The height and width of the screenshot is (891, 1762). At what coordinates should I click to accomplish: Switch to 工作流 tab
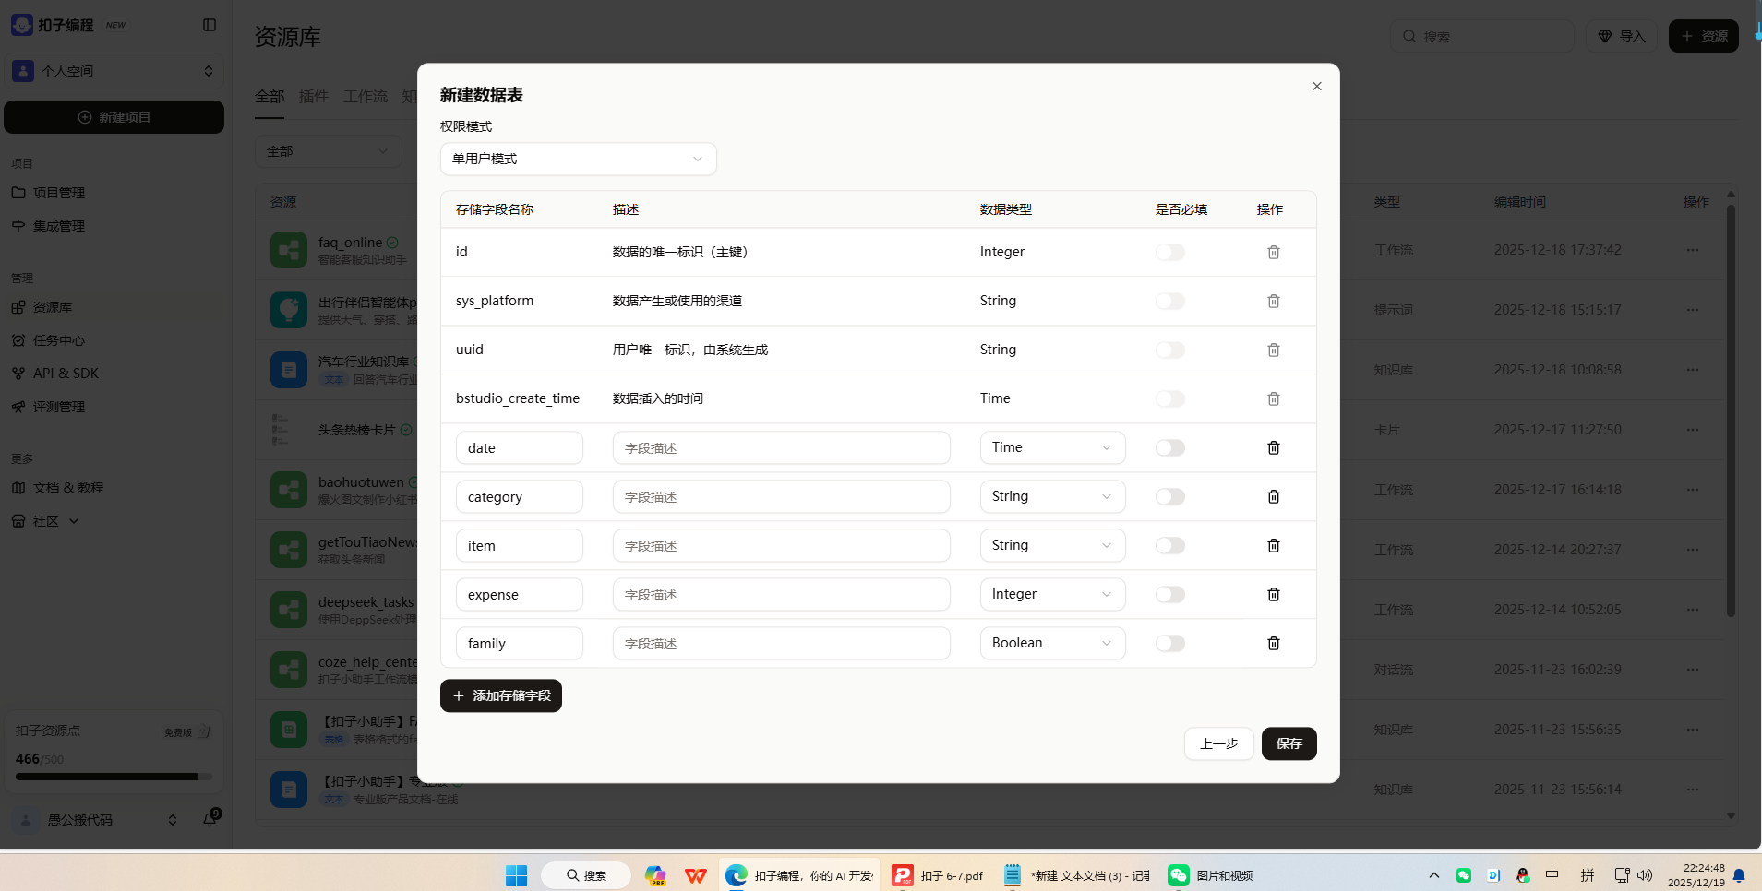tap(366, 97)
